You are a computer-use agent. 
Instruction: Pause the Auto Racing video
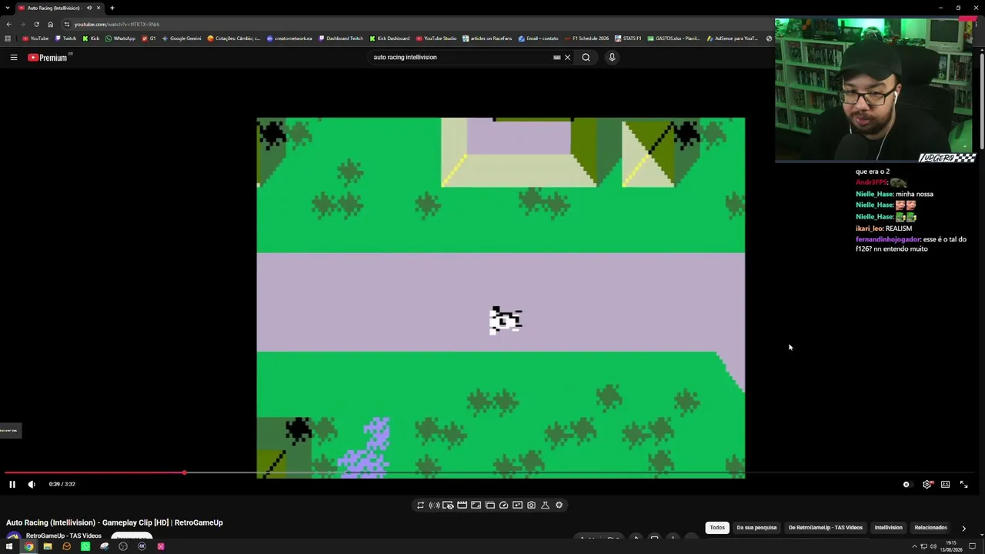click(x=12, y=484)
